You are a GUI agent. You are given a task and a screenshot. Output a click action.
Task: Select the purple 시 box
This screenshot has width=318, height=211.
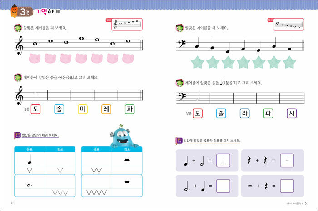[292, 113]
